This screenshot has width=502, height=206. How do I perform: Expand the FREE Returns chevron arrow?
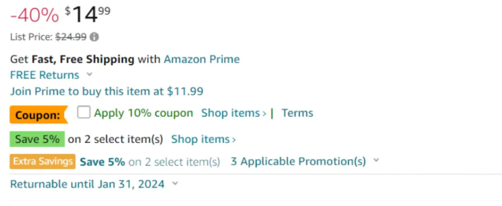pyautogui.click(x=89, y=75)
